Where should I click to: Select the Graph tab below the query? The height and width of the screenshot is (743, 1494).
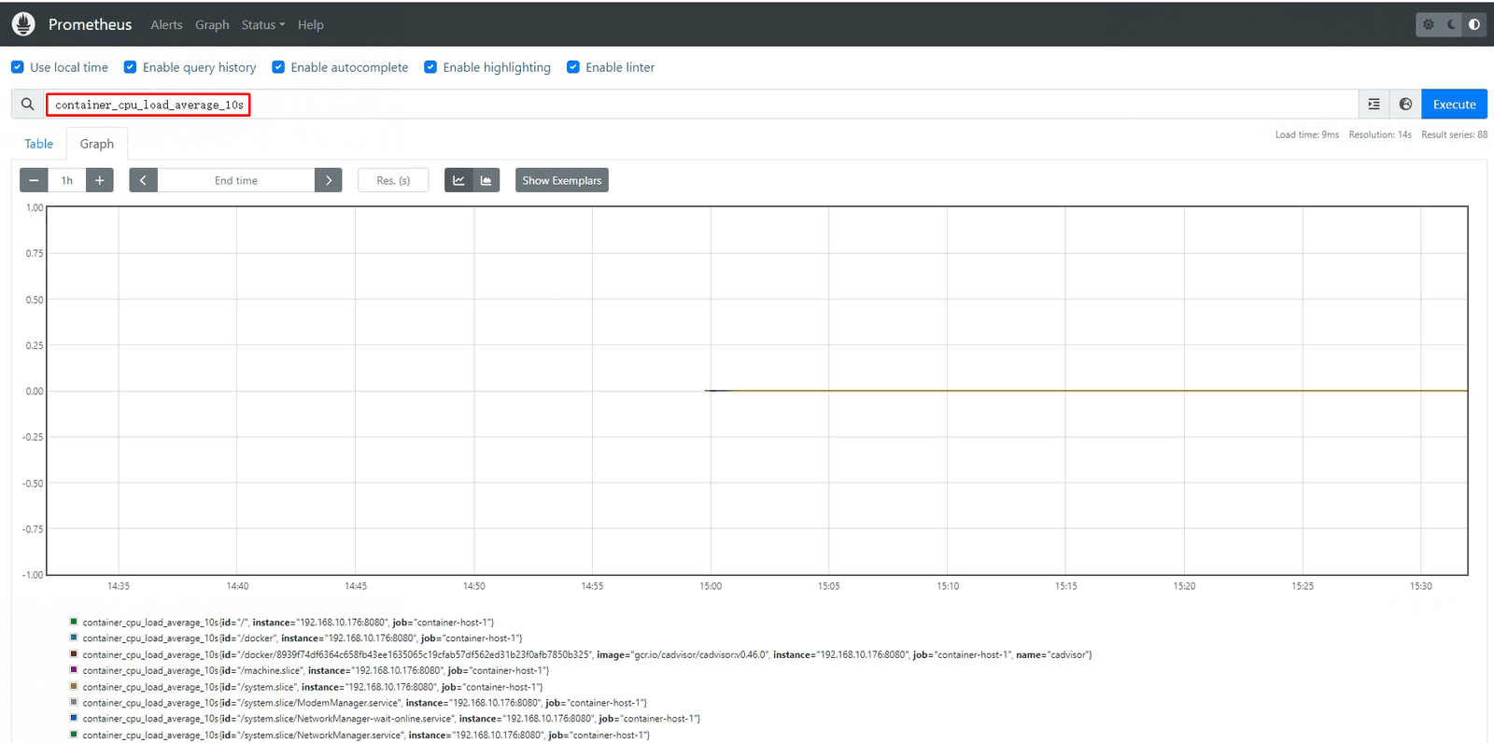[x=97, y=144]
